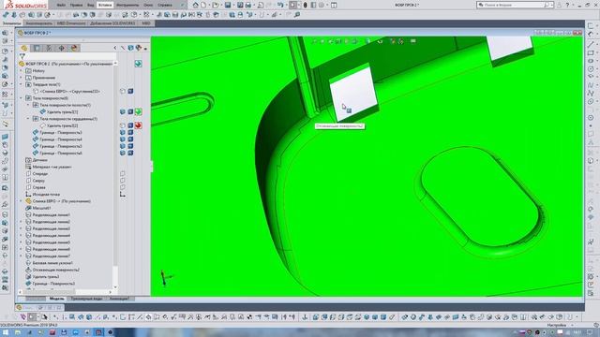Image resolution: width=600 pixels, height=337 pixels.
Task: Open the DimXpertManager tab icon
Action: pos(61,48)
